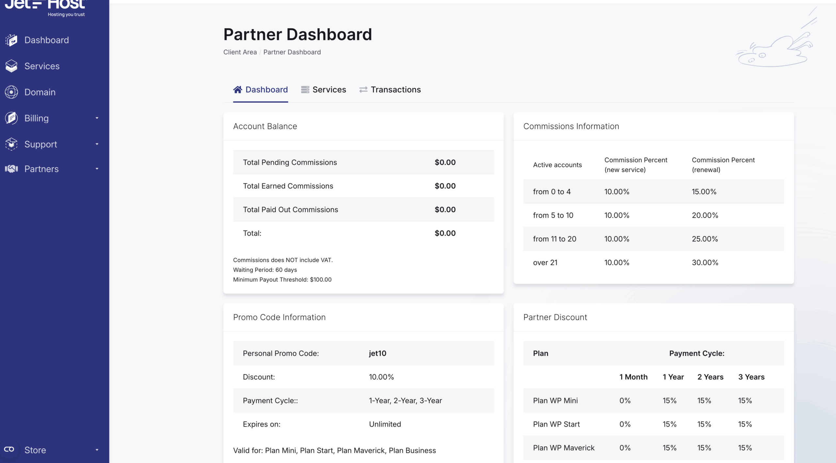
Task: Click the Transactions arrows icon
Action: pos(363,89)
